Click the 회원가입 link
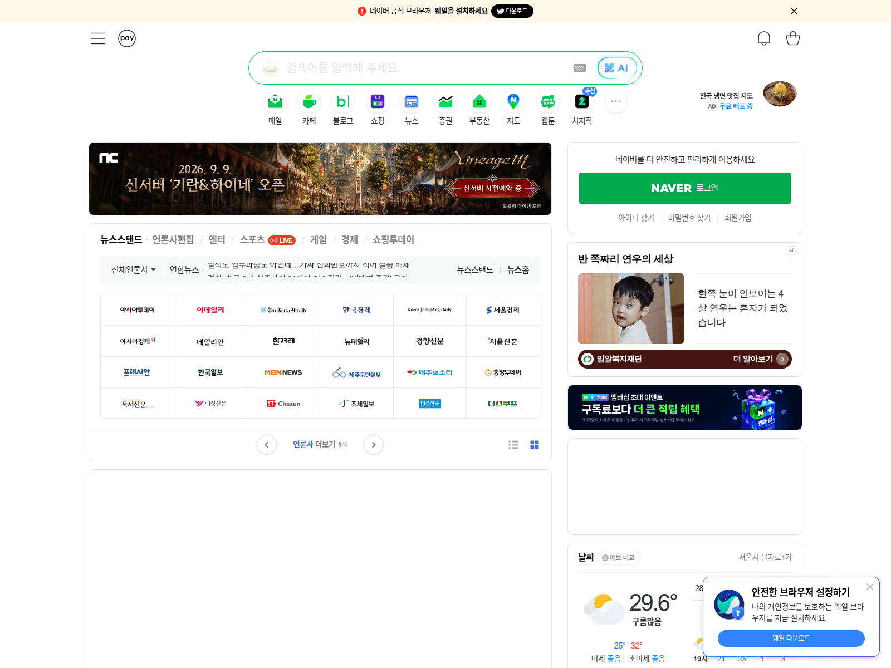The width and height of the screenshot is (891, 668). 738,218
